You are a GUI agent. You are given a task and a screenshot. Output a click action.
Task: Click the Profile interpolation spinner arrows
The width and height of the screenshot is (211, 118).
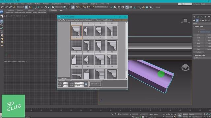coord(67,83)
